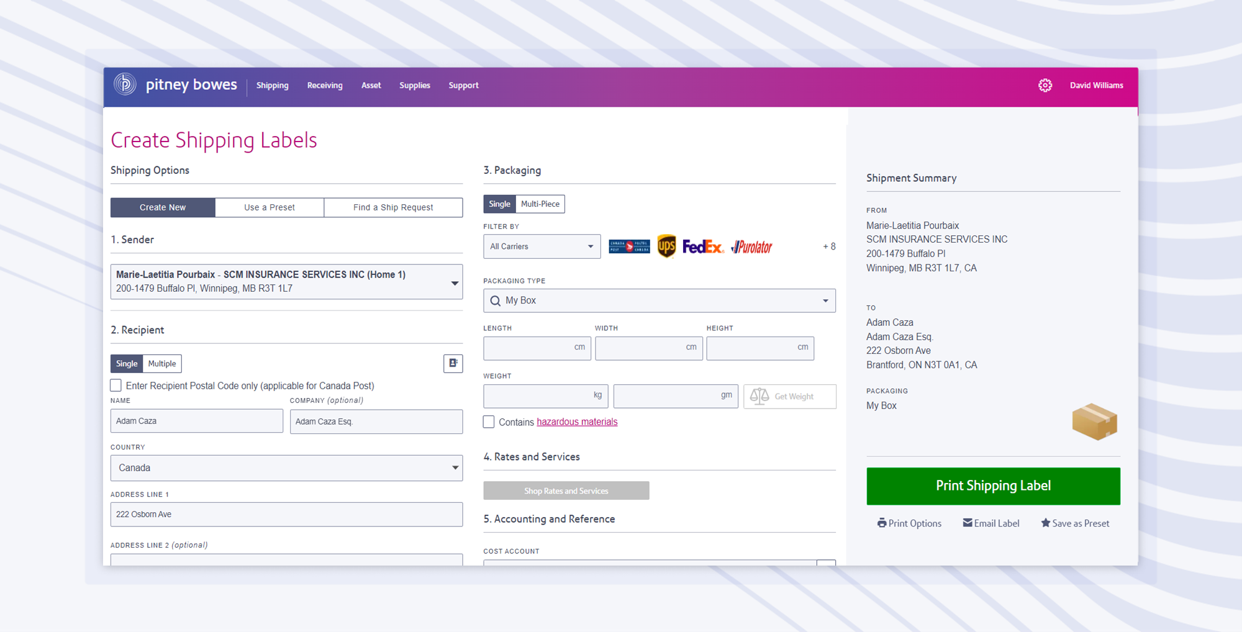The image size is (1242, 632).
Task: Filter by the Purolator carrier logo
Action: pyautogui.click(x=751, y=247)
